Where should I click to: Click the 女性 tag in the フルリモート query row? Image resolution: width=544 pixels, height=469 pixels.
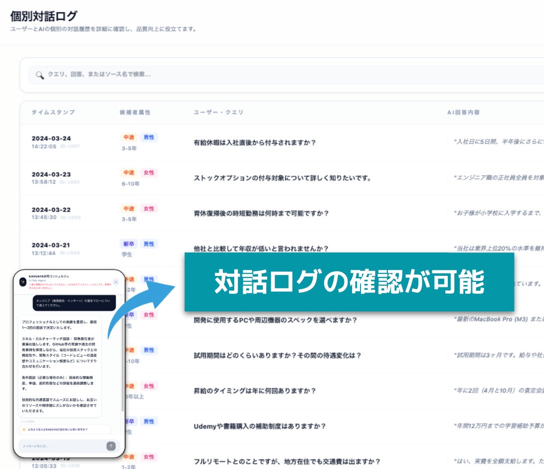149,457
